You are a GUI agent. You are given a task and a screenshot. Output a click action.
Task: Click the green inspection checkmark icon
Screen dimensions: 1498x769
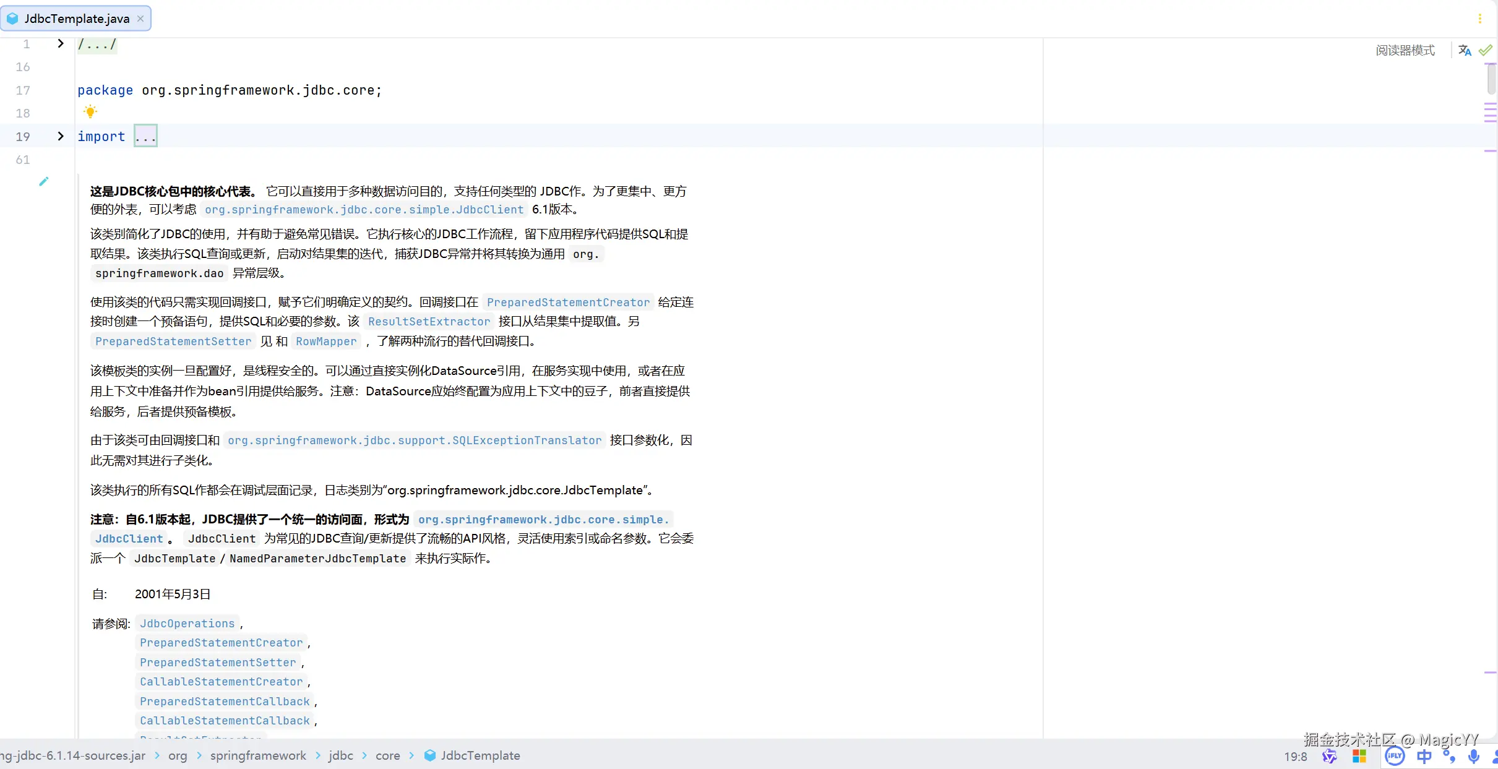tap(1486, 50)
